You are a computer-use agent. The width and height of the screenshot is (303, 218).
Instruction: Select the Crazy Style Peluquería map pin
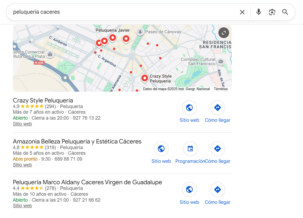click(x=145, y=78)
